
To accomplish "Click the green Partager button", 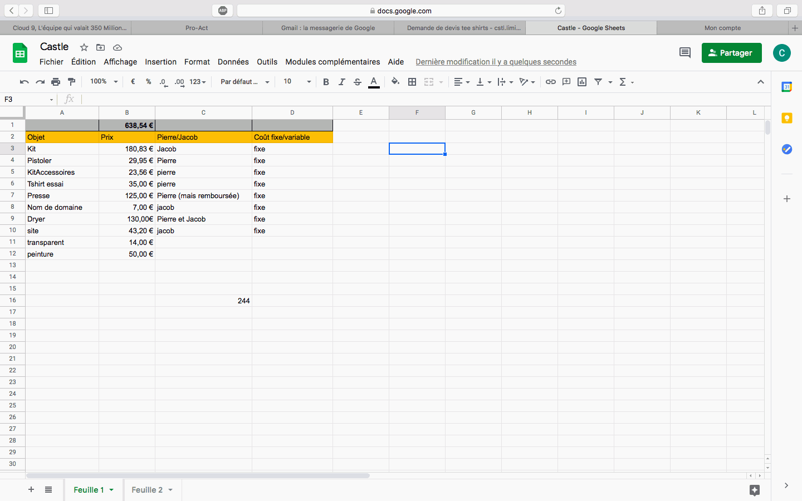I will pos(731,53).
